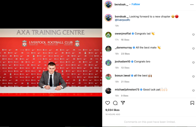
Task: Share the post via paper plane icon
Action: (123, 103)
